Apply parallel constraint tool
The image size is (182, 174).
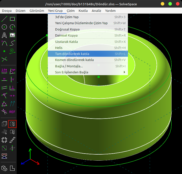4,88
